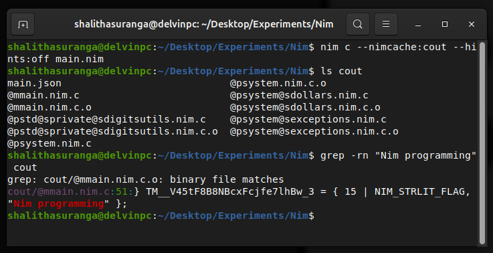Click @psystem@sexceptions.nim.c.o file name

(314, 132)
